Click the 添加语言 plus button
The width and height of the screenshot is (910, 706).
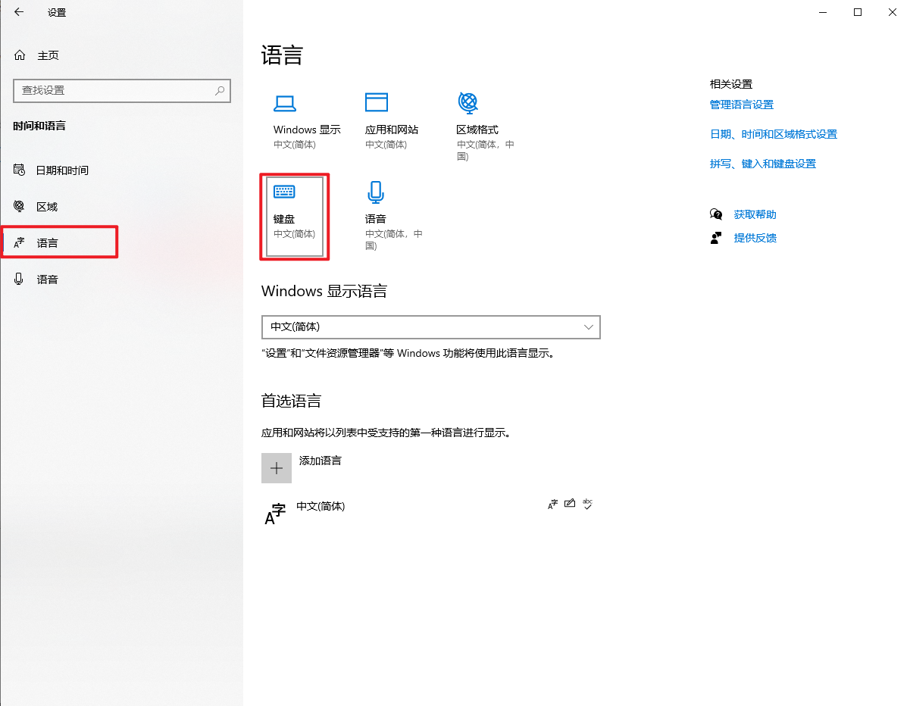(x=277, y=468)
